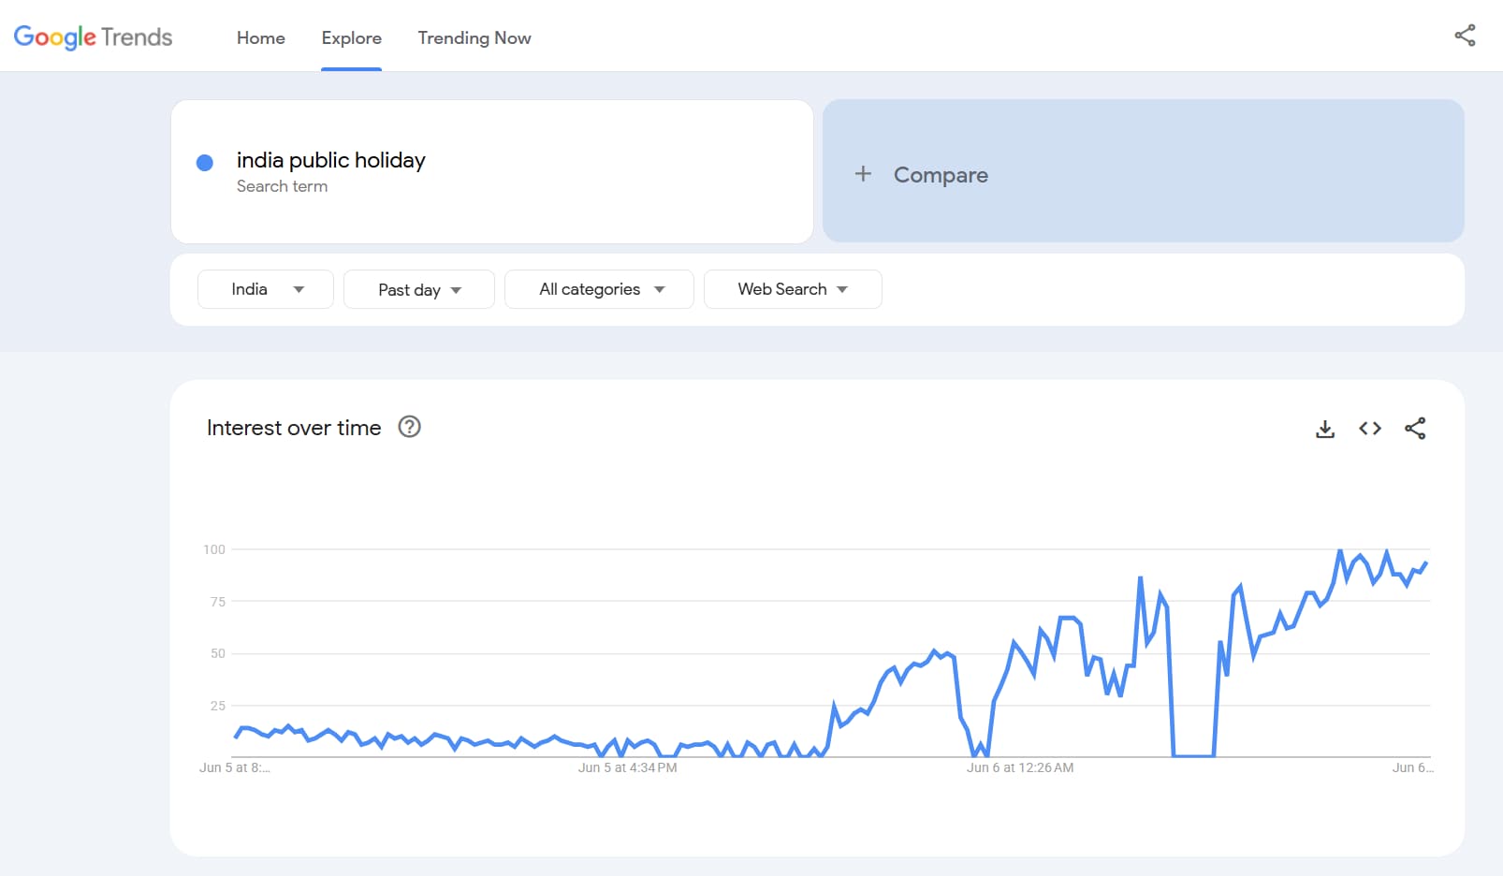Download the Interest over time chart data
The image size is (1503, 876).
pyautogui.click(x=1324, y=429)
